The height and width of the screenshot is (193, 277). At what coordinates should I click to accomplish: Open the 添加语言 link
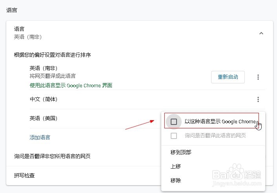pyautogui.click(x=40, y=137)
